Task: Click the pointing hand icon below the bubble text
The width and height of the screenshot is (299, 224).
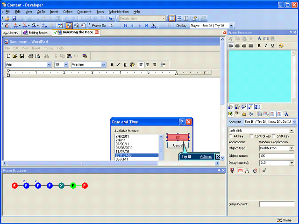Action: (x=230, y=107)
